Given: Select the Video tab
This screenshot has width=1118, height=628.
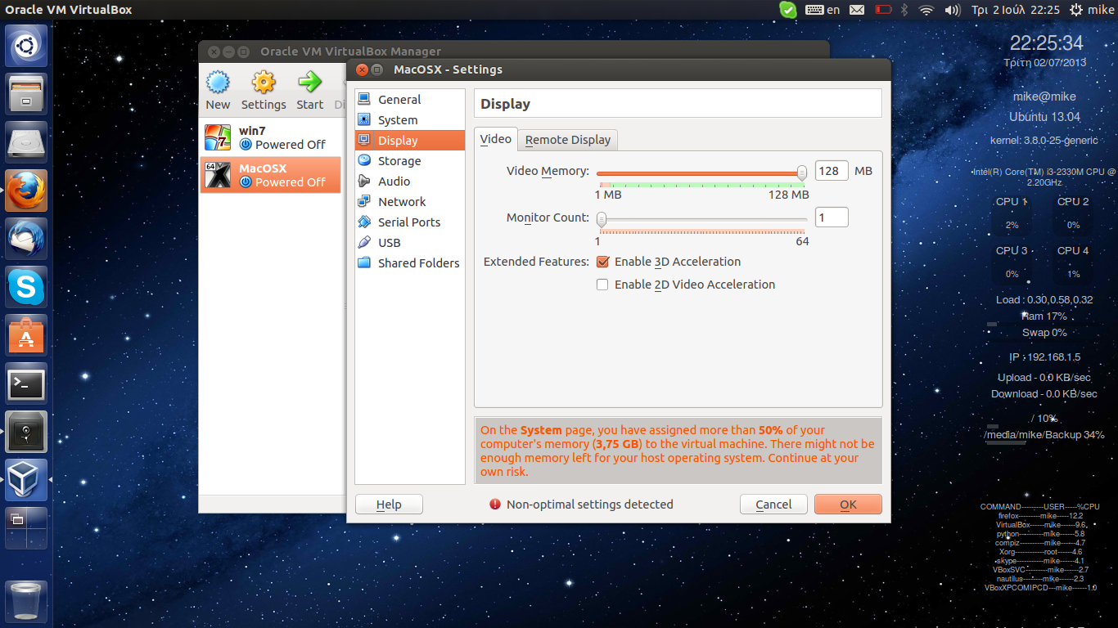Looking at the screenshot, I should [x=495, y=139].
